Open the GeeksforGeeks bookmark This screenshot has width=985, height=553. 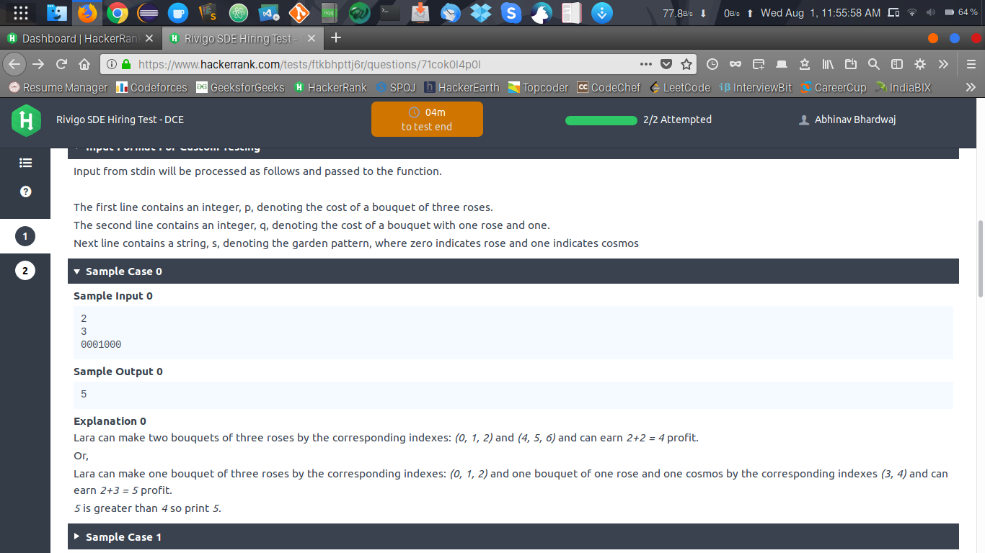240,87
